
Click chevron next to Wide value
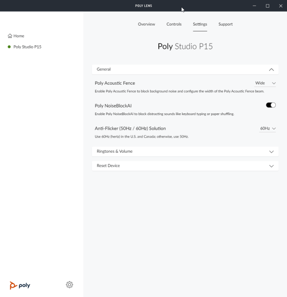click(274, 83)
